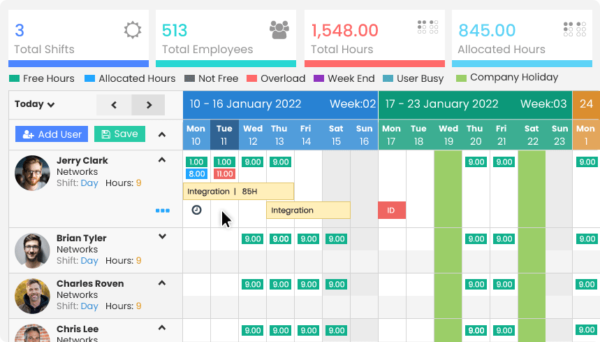The height and width of the screenshot is (342, 600).
Task: Click the people group icon in Total Employees card
Action: pos(279,30)
